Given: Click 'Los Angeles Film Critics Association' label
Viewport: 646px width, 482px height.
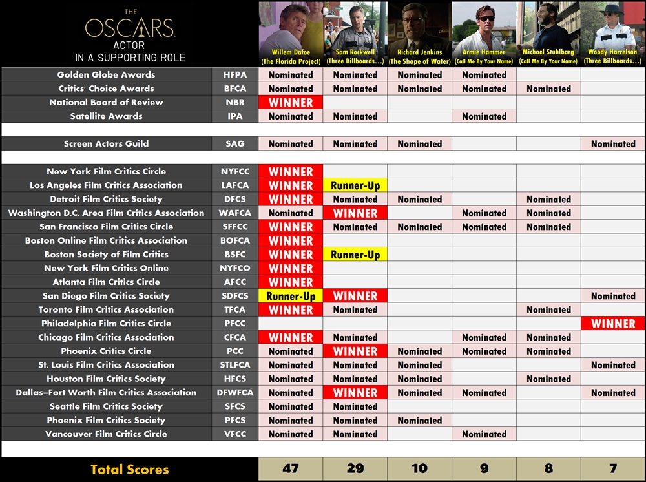Looking at the screenshot, I should click(x=107, y=185).
